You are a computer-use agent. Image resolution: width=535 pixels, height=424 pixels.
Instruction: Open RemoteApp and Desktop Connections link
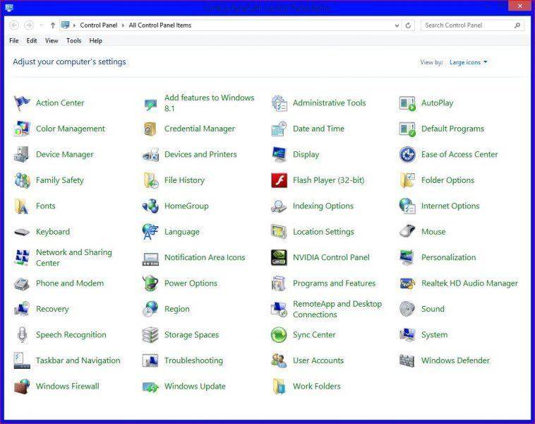[x=337, y=309]
